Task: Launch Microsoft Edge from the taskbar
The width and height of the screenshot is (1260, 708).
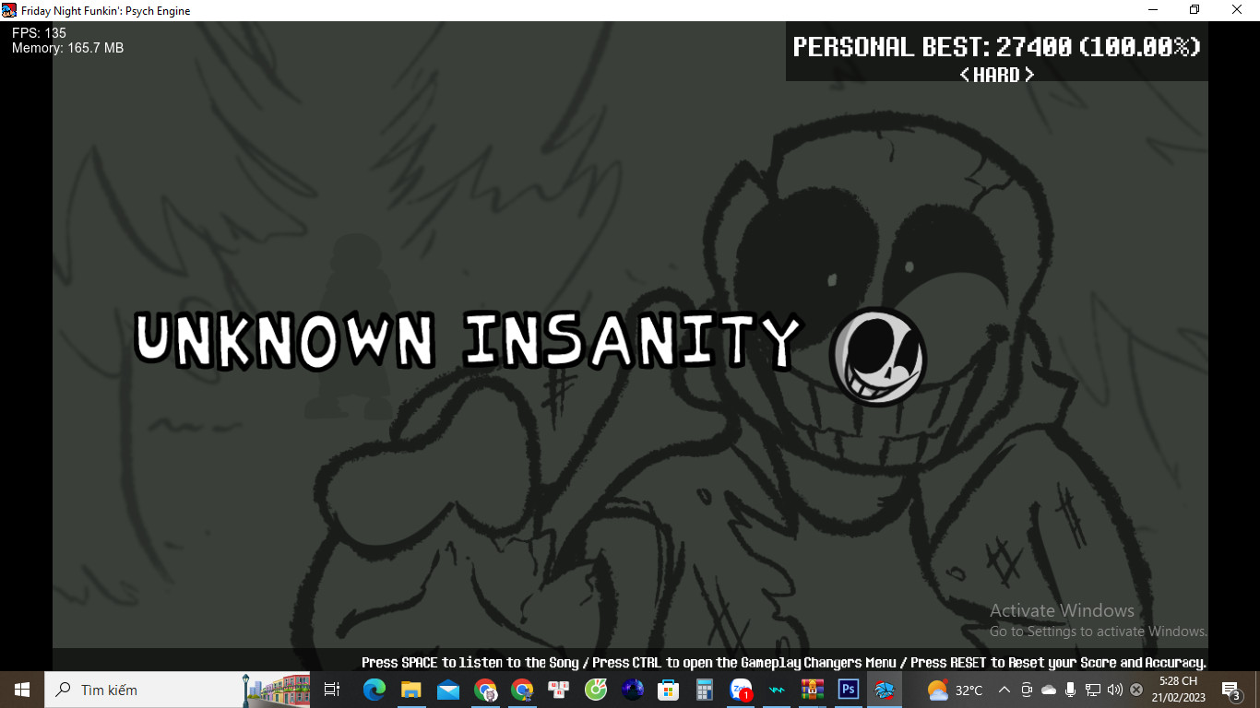Action: [374, 690]
